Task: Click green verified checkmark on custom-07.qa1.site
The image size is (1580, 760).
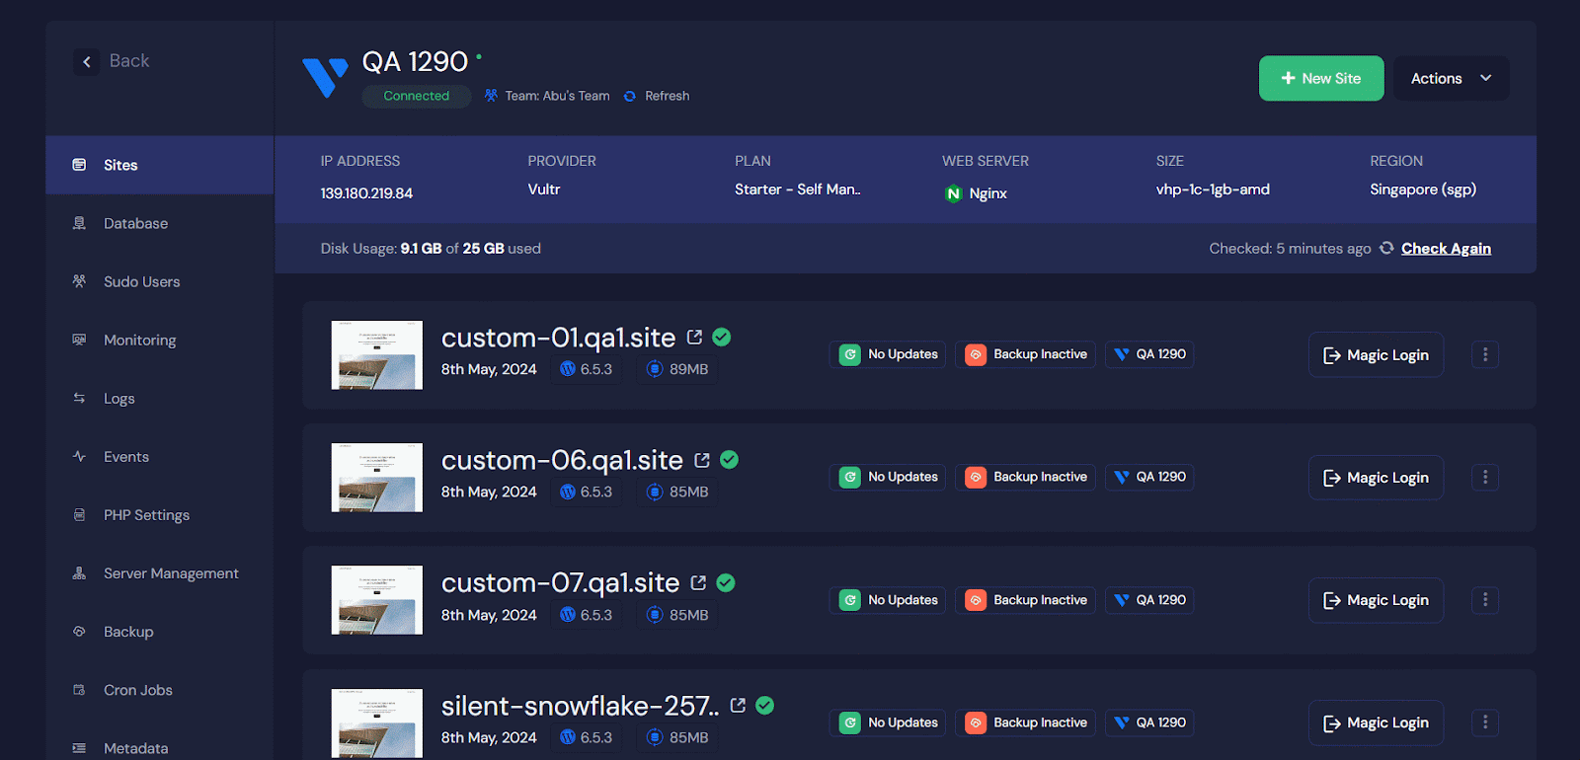Action: 726,583
